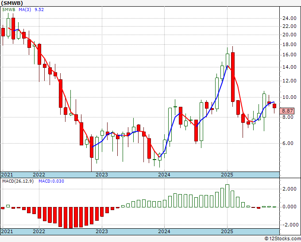Click 2024 on the price chart timeline
This screenshot has width=301, height=242.
(x=164, y=175)
